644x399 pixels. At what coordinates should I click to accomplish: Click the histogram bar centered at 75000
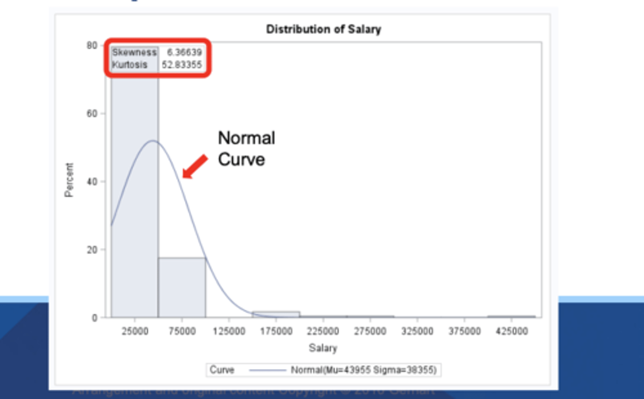[182, 288]
